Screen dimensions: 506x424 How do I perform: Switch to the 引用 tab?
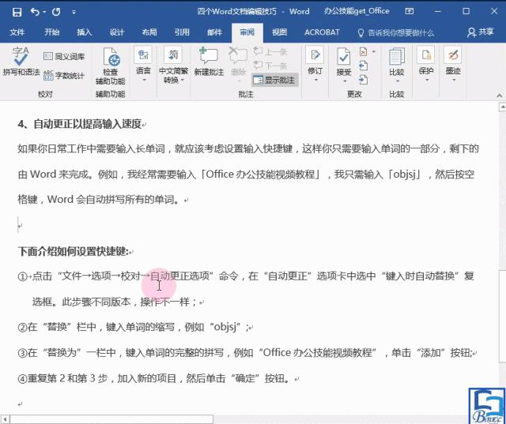[x=182, y=32]
